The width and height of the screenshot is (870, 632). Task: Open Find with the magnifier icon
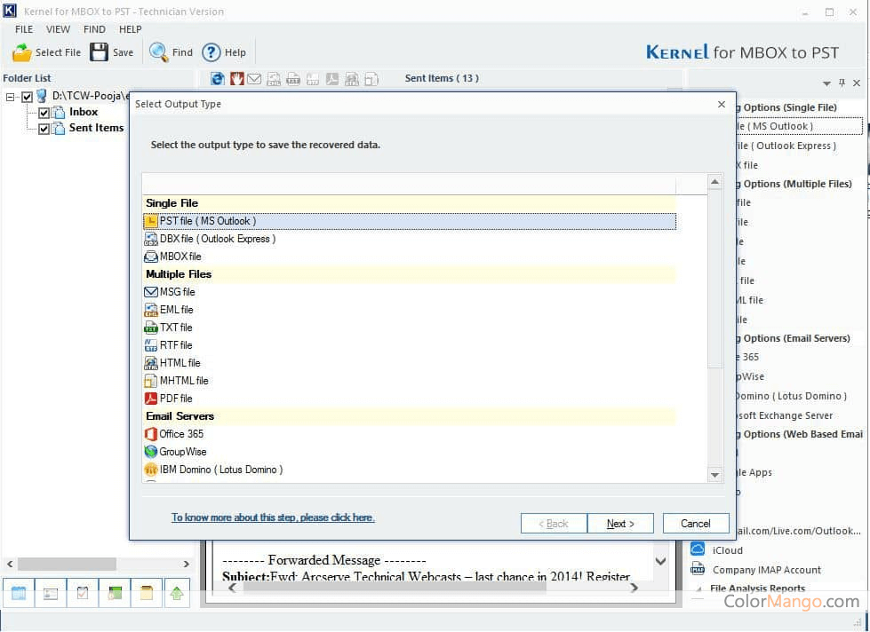[159, 52]
